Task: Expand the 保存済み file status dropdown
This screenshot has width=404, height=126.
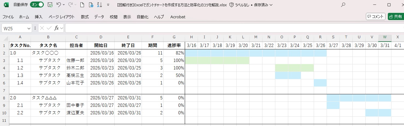Action: point(271,5)
